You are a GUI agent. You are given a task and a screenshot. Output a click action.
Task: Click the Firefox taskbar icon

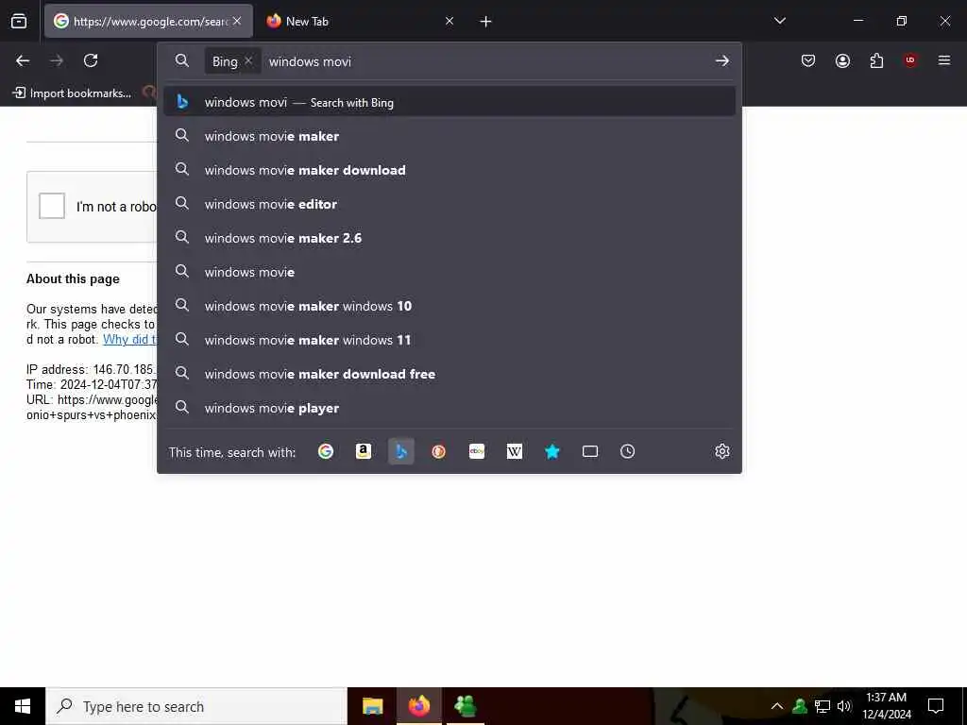click(418, 706)
